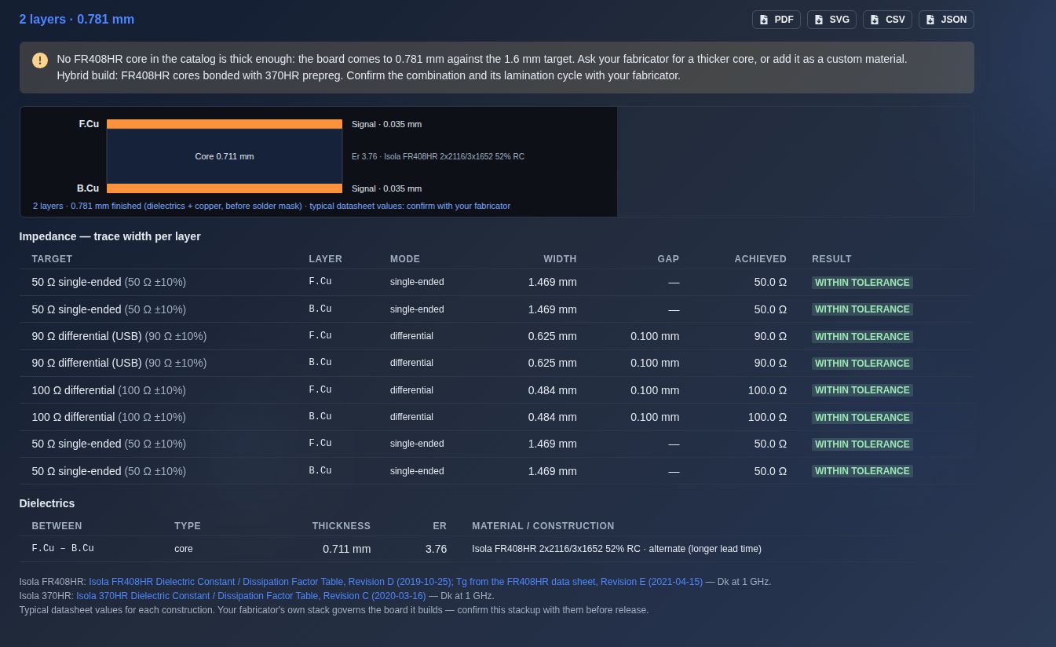Export the stackup as SVG
The width and height of the screenshot is (1056, 647).
tap(831, 20)
